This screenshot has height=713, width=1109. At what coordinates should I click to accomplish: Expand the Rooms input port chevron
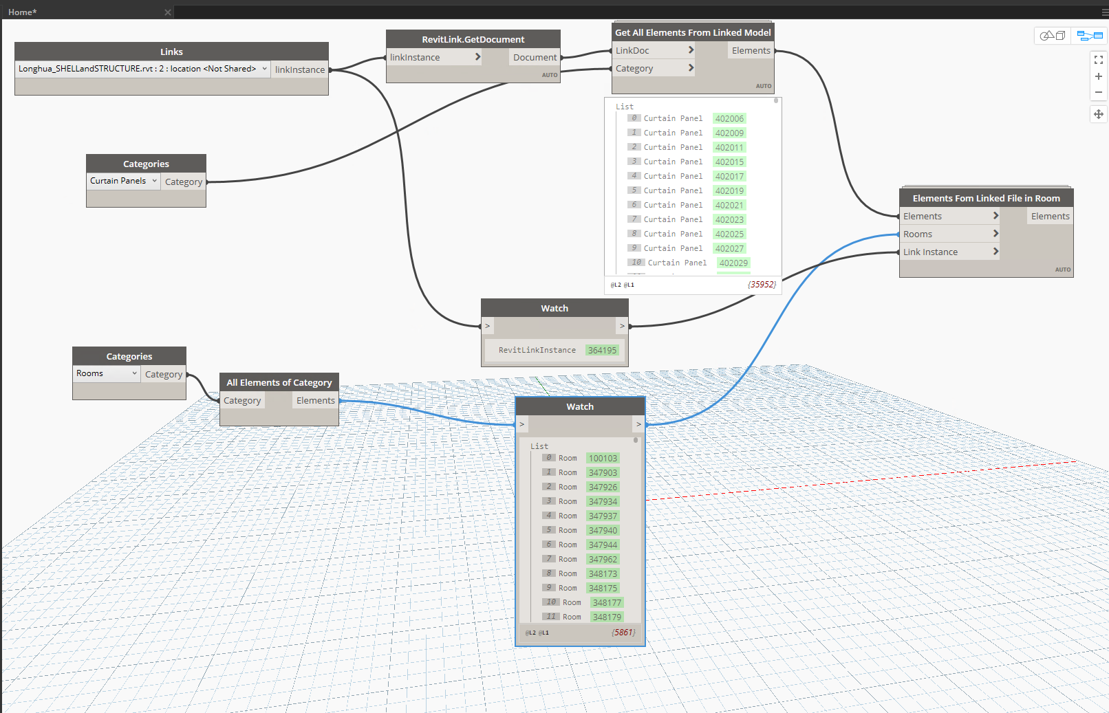pyautogui.click(x=995, y=234)
